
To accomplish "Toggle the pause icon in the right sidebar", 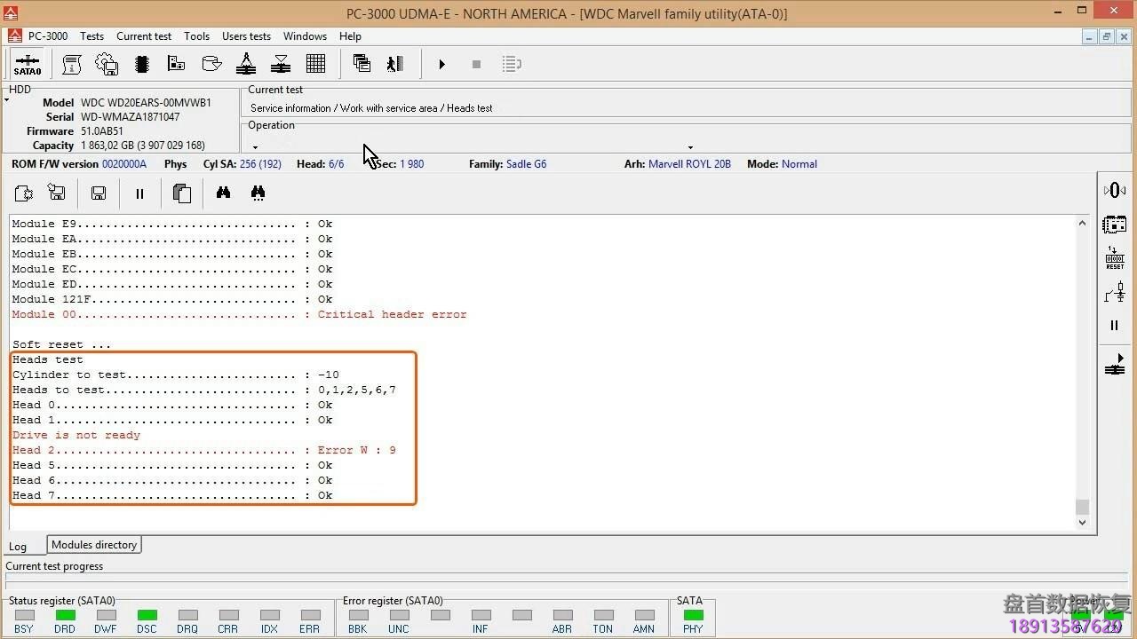I will tap(1115, 326).
